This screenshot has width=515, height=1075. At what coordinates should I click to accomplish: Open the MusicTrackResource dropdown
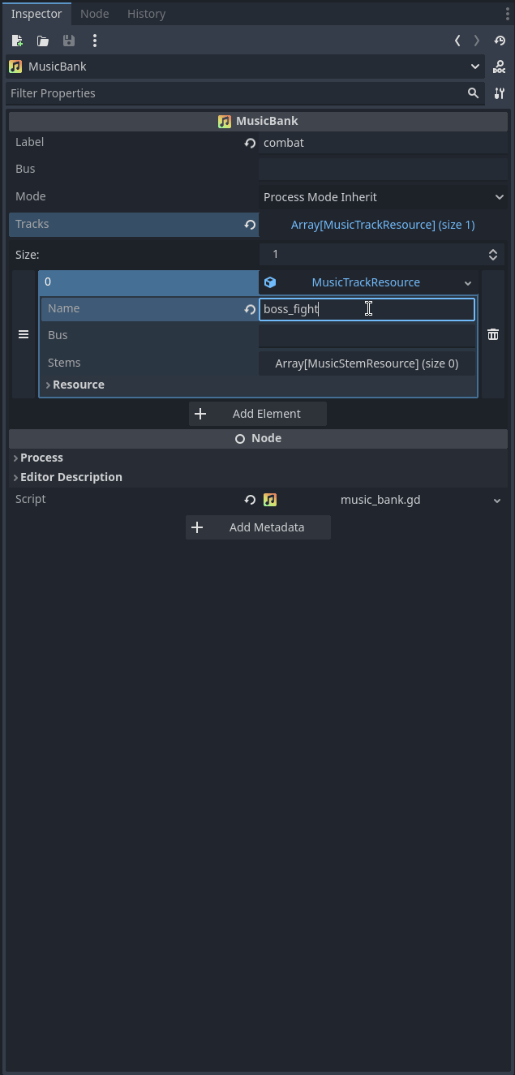point(468,282)
